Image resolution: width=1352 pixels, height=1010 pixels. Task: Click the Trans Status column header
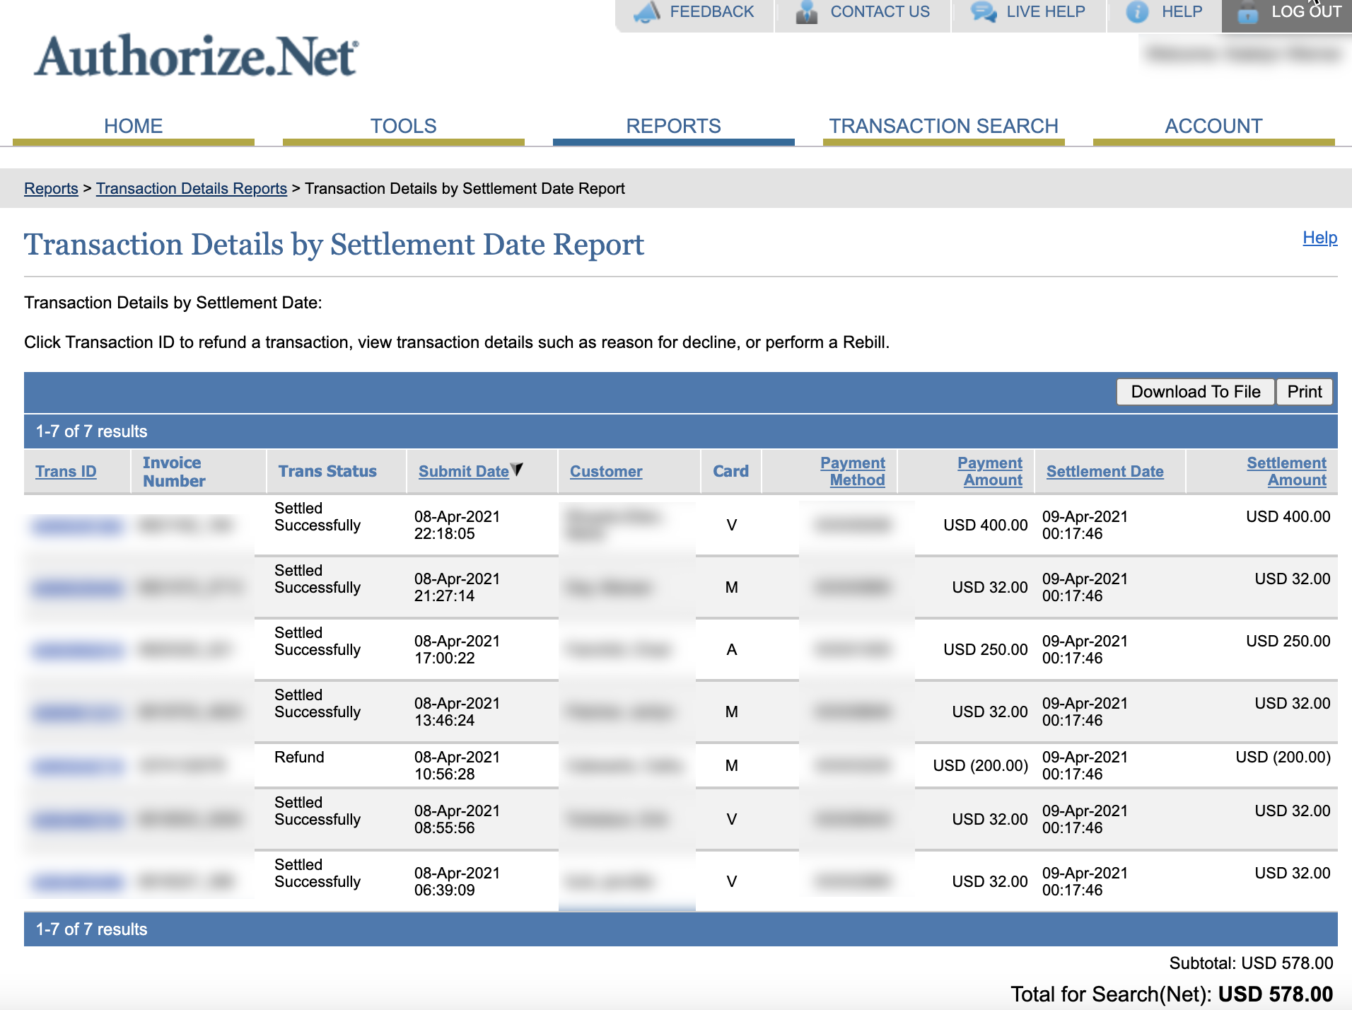pos(327,472)
